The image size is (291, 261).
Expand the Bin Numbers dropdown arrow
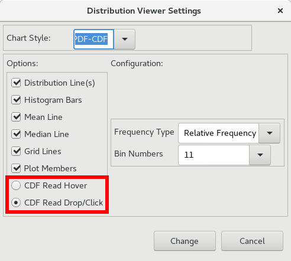click(x=260, y=155)
